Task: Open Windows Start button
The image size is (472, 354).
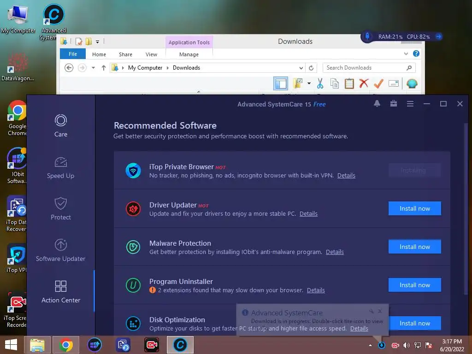Action: [11, 345]
